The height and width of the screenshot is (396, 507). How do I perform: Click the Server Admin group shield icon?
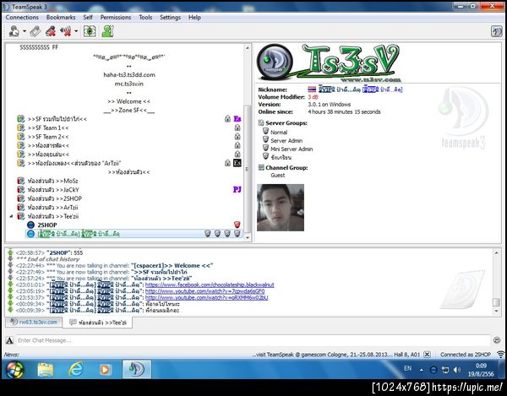[265, 139]
